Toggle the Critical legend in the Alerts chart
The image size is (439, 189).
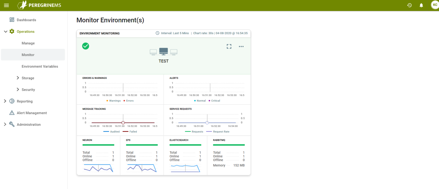point(214,100)
